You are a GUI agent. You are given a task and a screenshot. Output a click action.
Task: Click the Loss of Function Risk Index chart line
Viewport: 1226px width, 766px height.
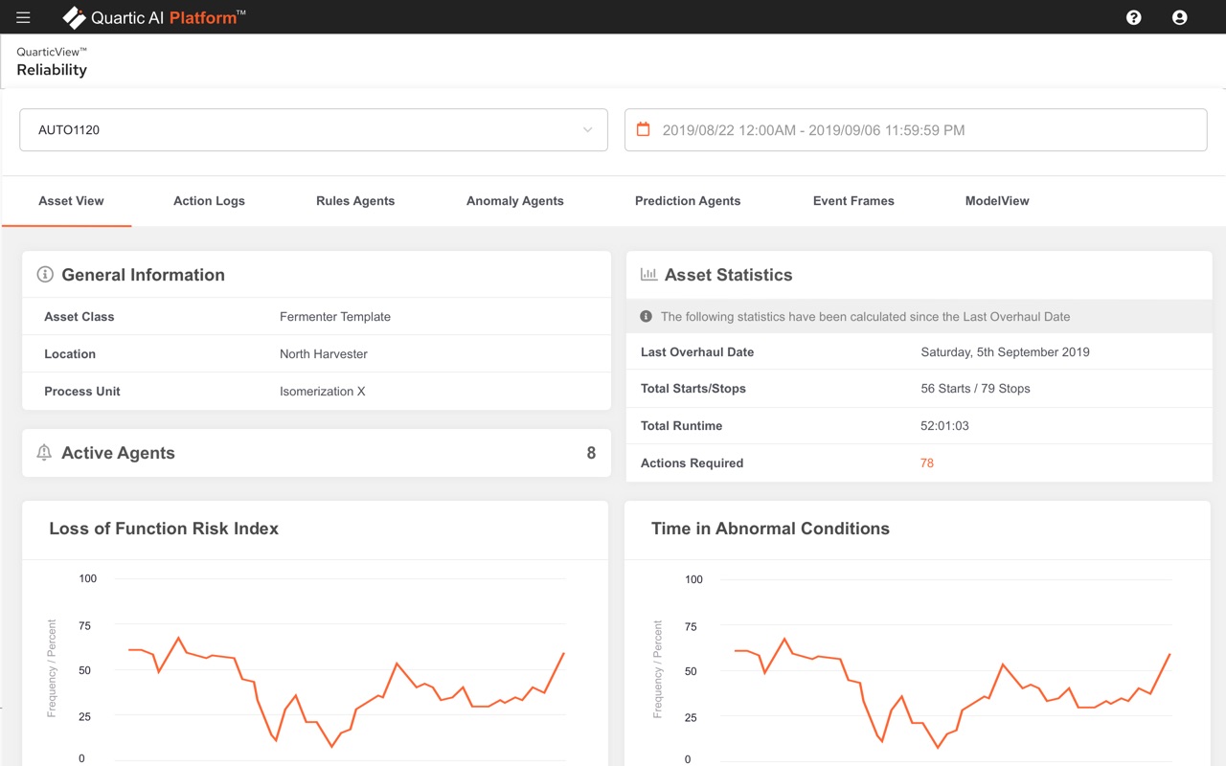[347, 691]
